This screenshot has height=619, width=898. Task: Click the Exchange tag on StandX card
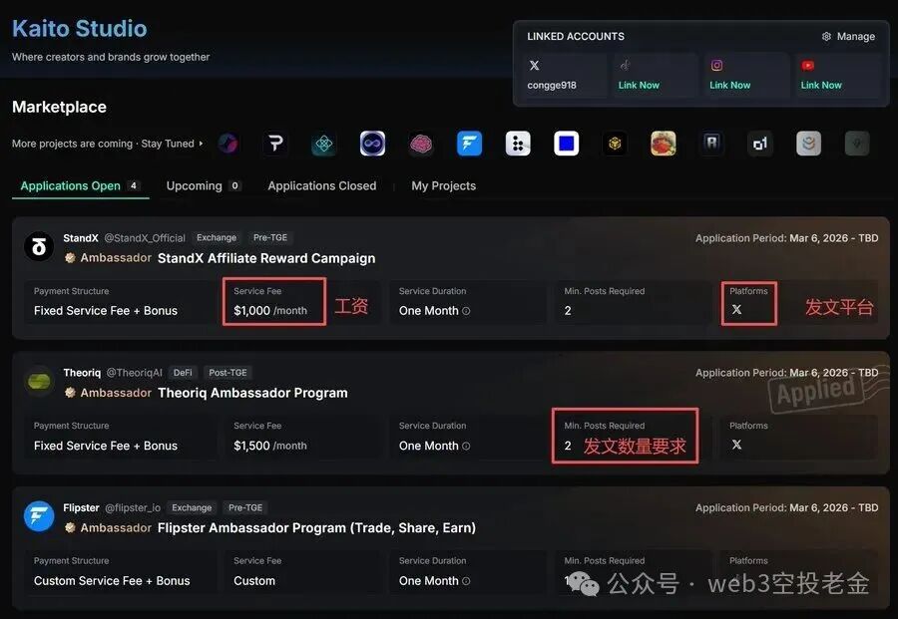(x=217, y=237)
